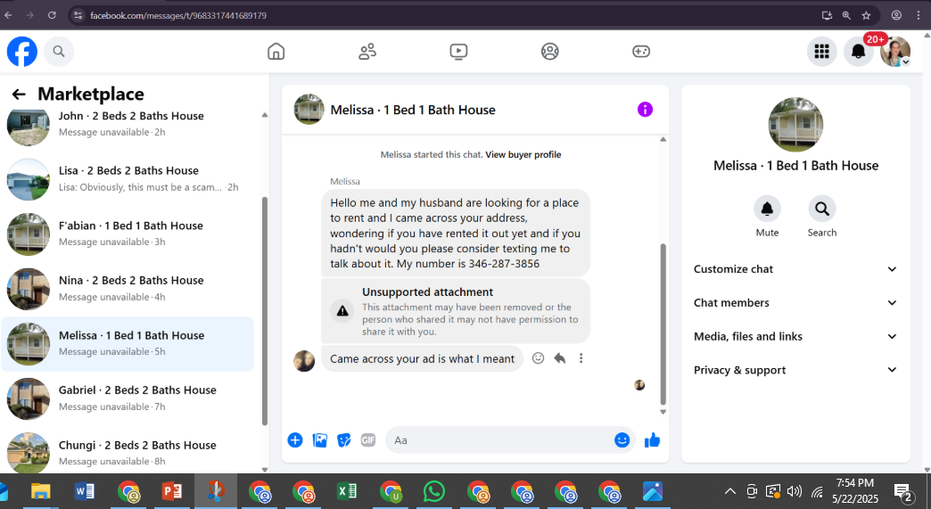This screenshot has height=509, width=931.
Task: Open more actions plus icon in composer
Action: 295,440
